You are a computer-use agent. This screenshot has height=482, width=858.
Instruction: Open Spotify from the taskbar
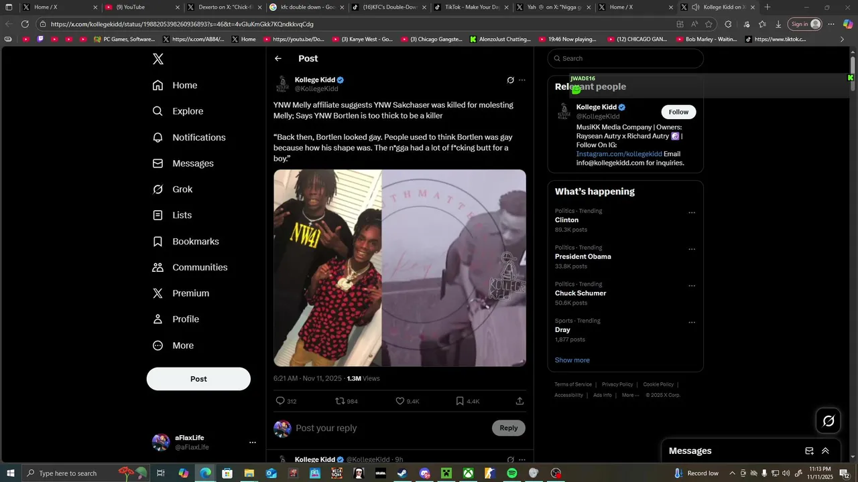click(x=512, y=473)
